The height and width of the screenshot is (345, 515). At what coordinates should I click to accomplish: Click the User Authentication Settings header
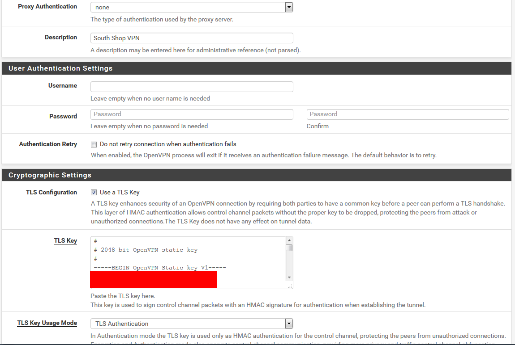pyautogui.click(x=60, y=68)
